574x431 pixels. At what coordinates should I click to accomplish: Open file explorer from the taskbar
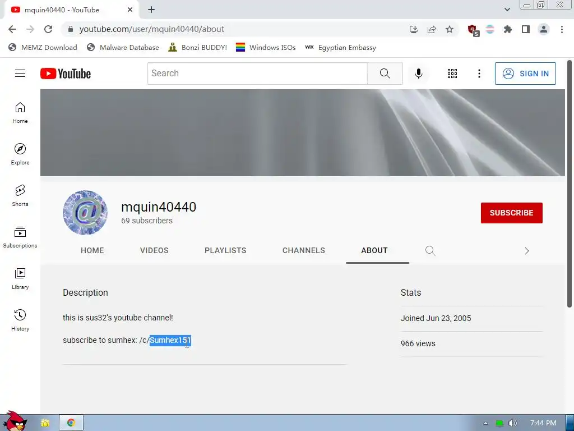(x=45, y=423)
